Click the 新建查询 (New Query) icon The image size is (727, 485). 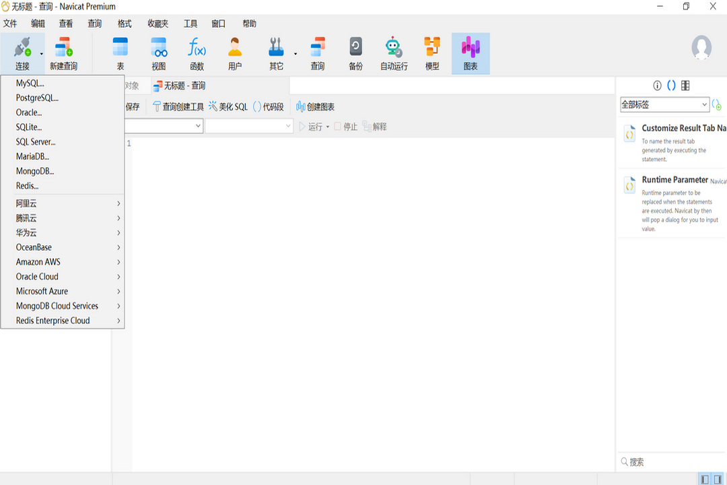[64, 53]
